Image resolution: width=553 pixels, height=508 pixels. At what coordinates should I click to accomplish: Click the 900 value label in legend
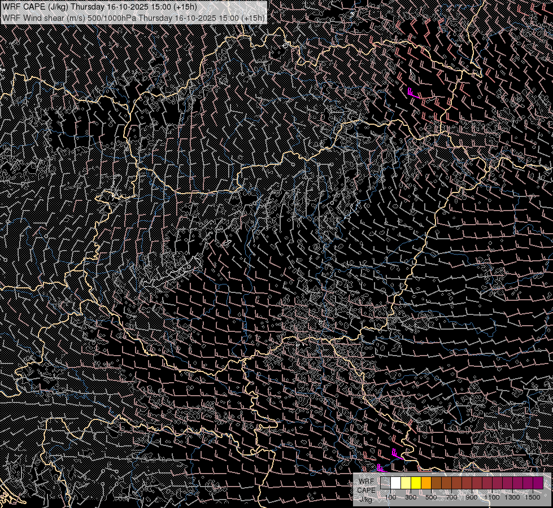tap(472, 497)
